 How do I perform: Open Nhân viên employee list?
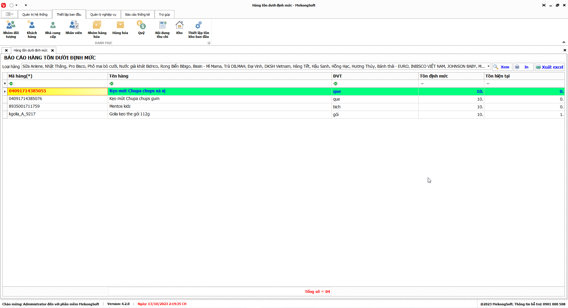point(74,28)
